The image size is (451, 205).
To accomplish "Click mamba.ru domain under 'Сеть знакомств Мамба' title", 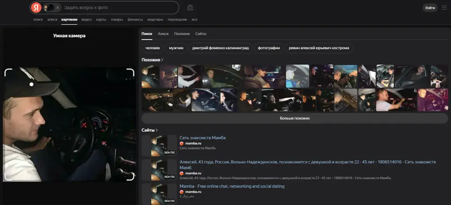I will (193, 144).
